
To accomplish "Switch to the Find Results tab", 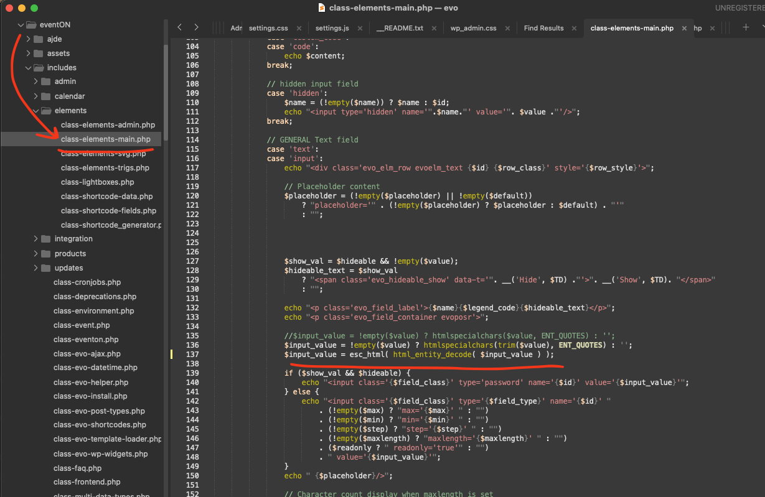I will point(543,29).
